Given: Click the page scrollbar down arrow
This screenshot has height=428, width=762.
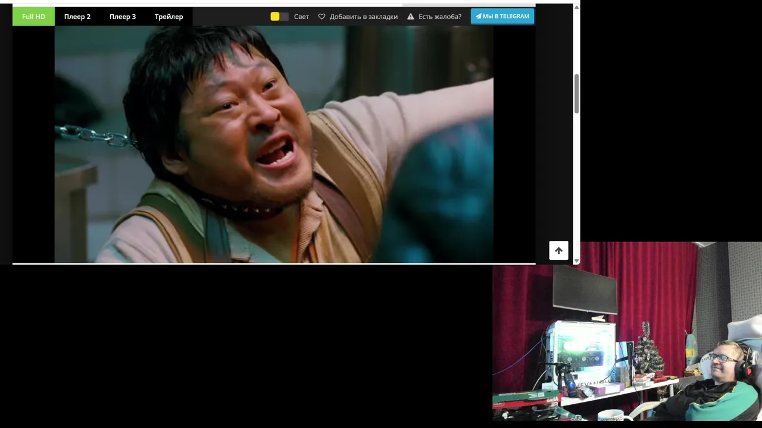Looking at the screenshot, I should pyautogui.click(x=576, y=260).
